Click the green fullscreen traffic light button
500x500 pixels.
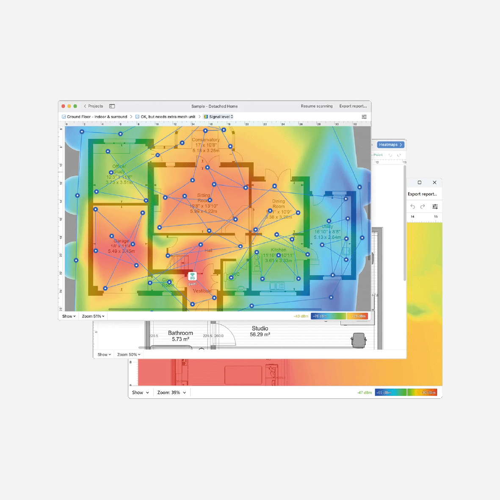(x=75, y=106)
